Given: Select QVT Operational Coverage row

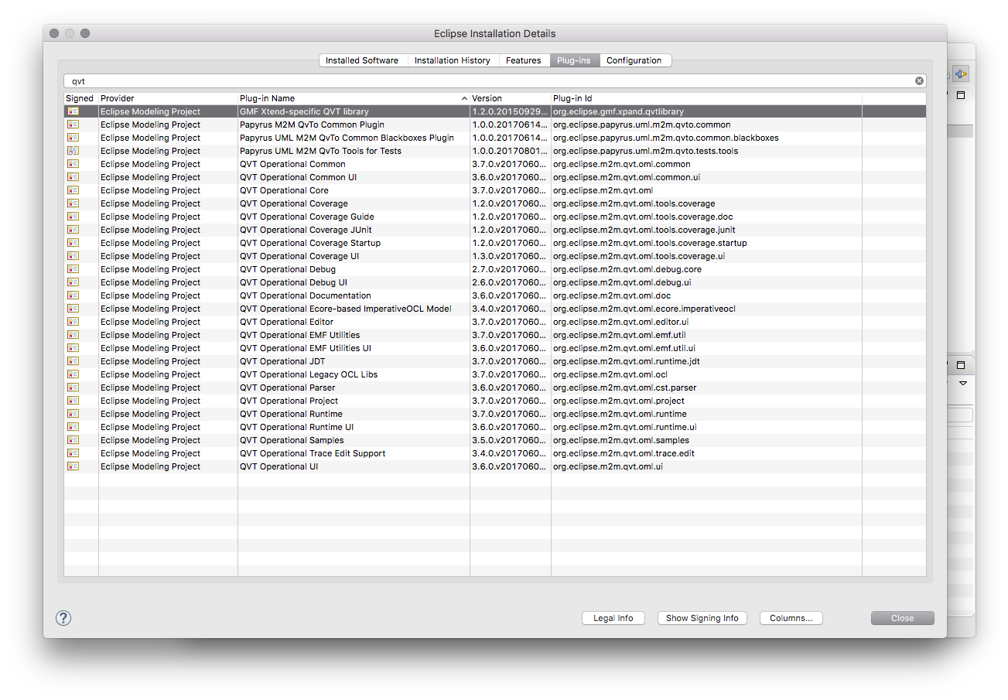Looking at the screenshot, I should pos(495,203).
